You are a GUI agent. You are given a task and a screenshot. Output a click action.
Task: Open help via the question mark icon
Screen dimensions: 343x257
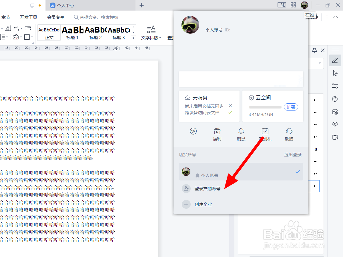[x=335, y=99]
